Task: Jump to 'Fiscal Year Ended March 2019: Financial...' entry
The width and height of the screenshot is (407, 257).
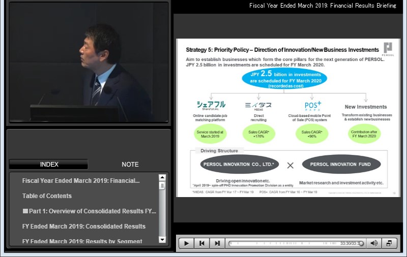Action: 81,181
